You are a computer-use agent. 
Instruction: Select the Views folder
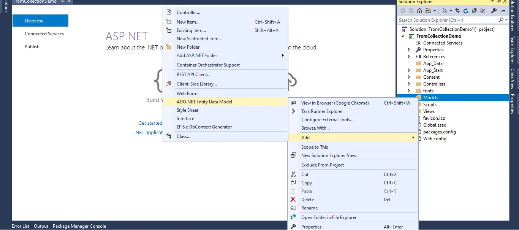tap(429, 111)
